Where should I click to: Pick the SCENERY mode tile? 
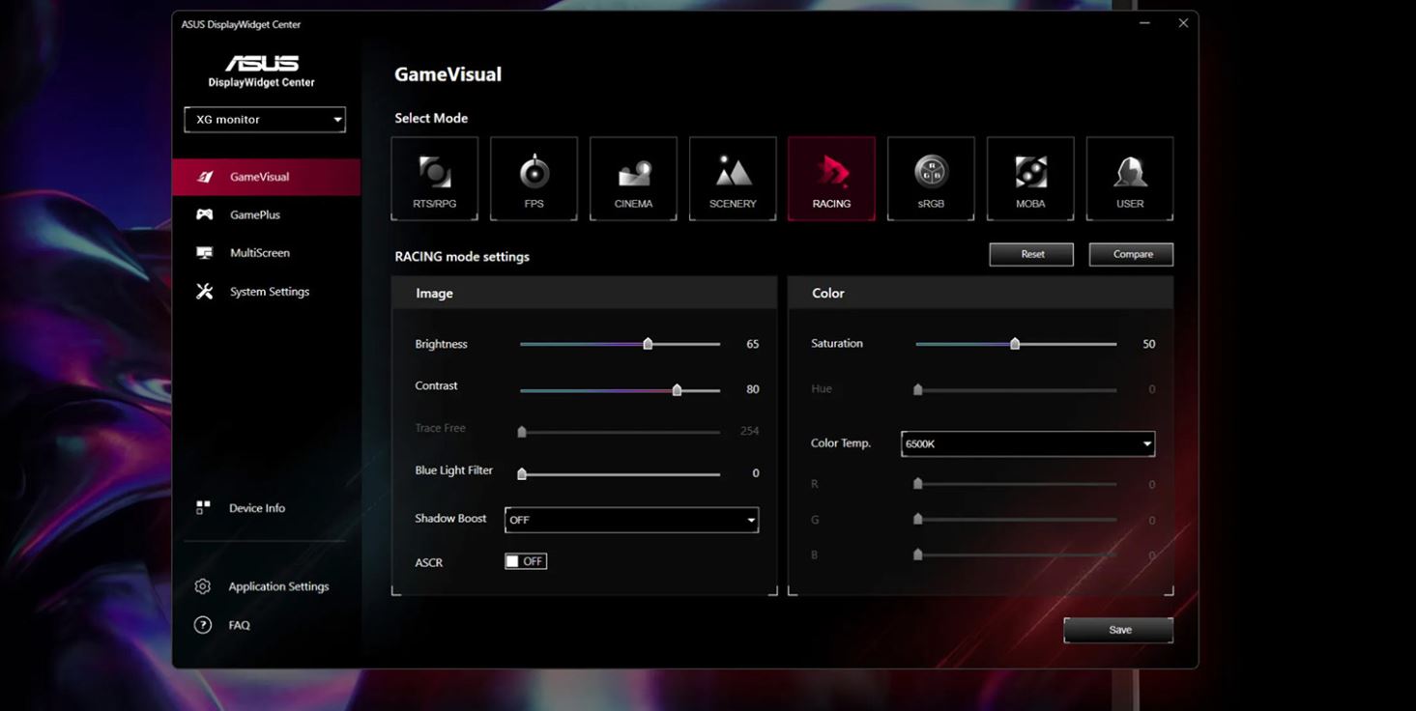[x=733, y=179]
